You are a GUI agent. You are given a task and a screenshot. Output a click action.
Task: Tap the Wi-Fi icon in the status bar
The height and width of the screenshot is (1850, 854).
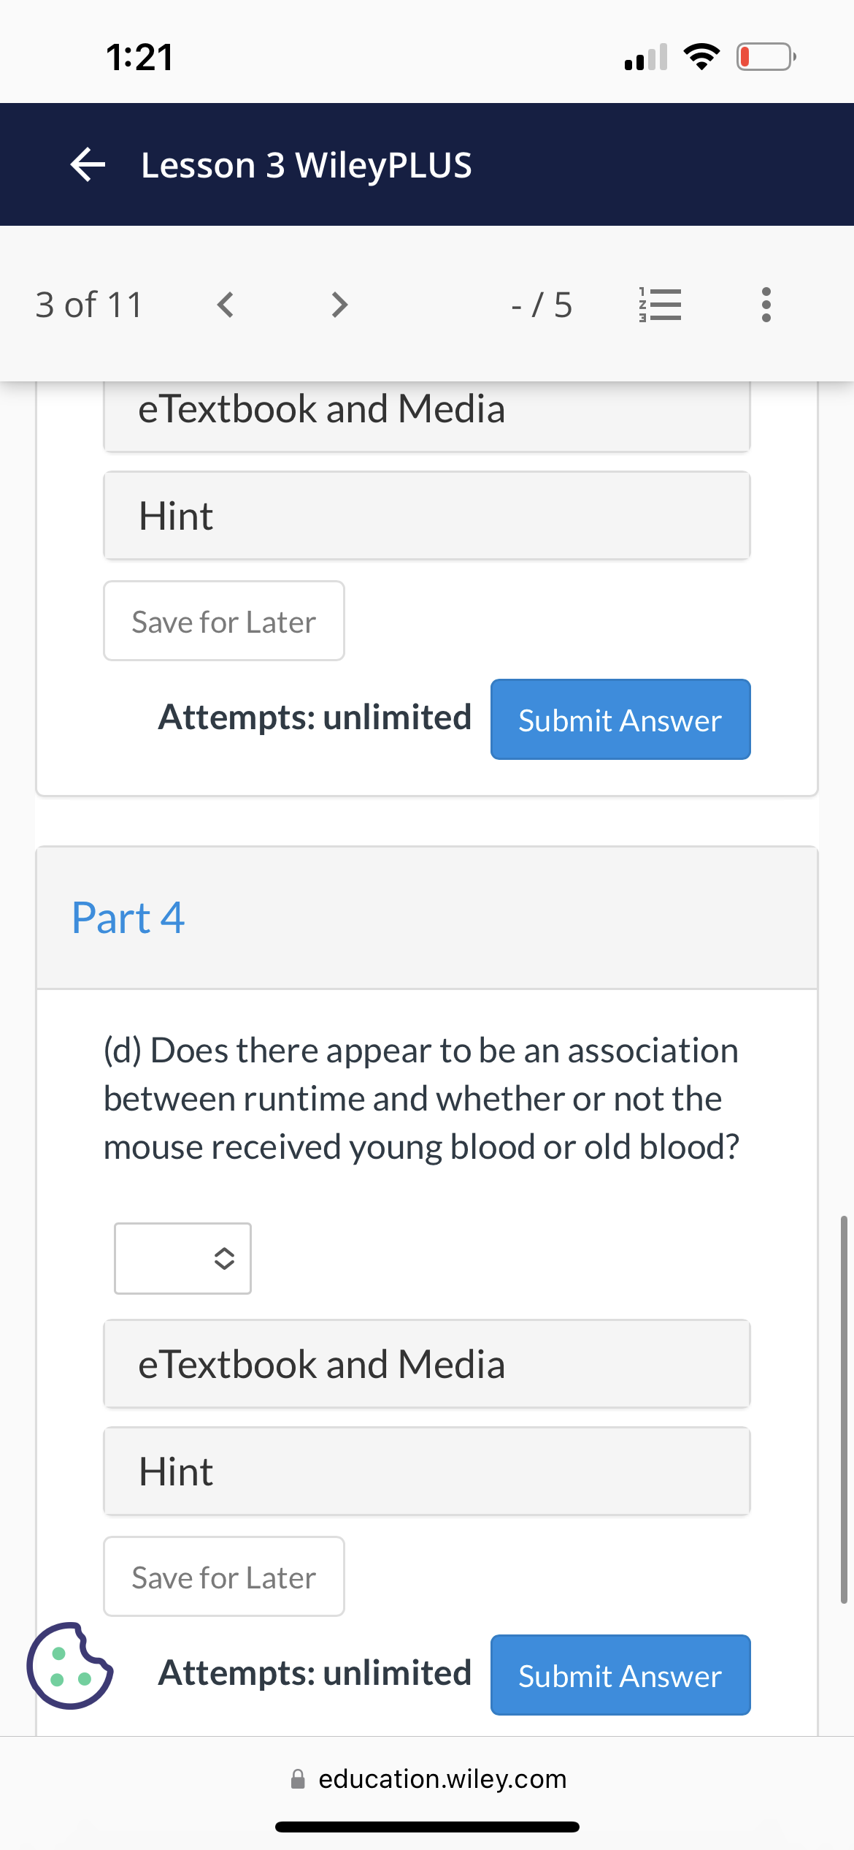[702, 55]
